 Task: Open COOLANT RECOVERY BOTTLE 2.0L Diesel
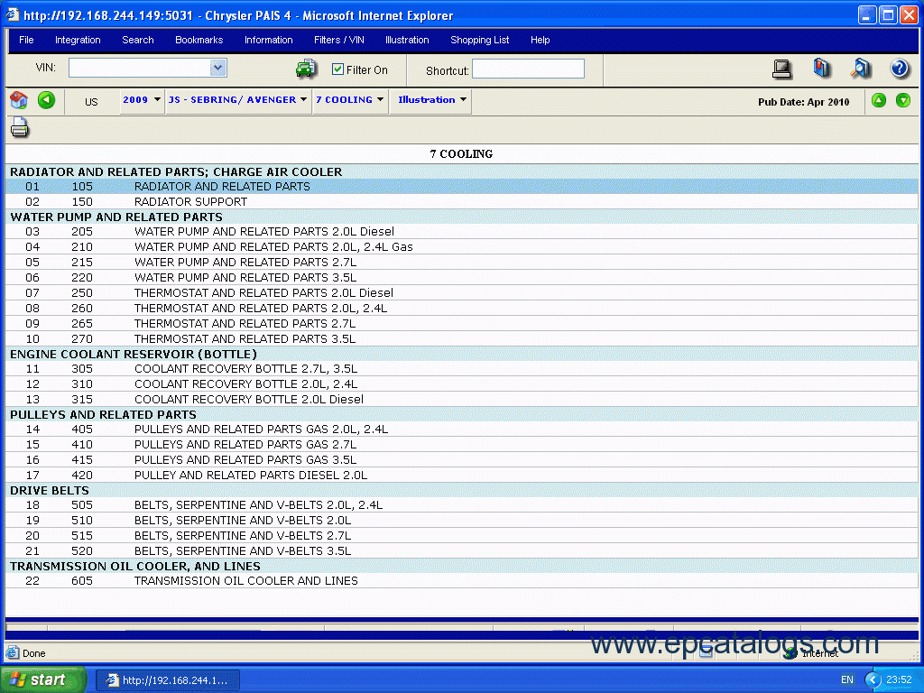461,400
